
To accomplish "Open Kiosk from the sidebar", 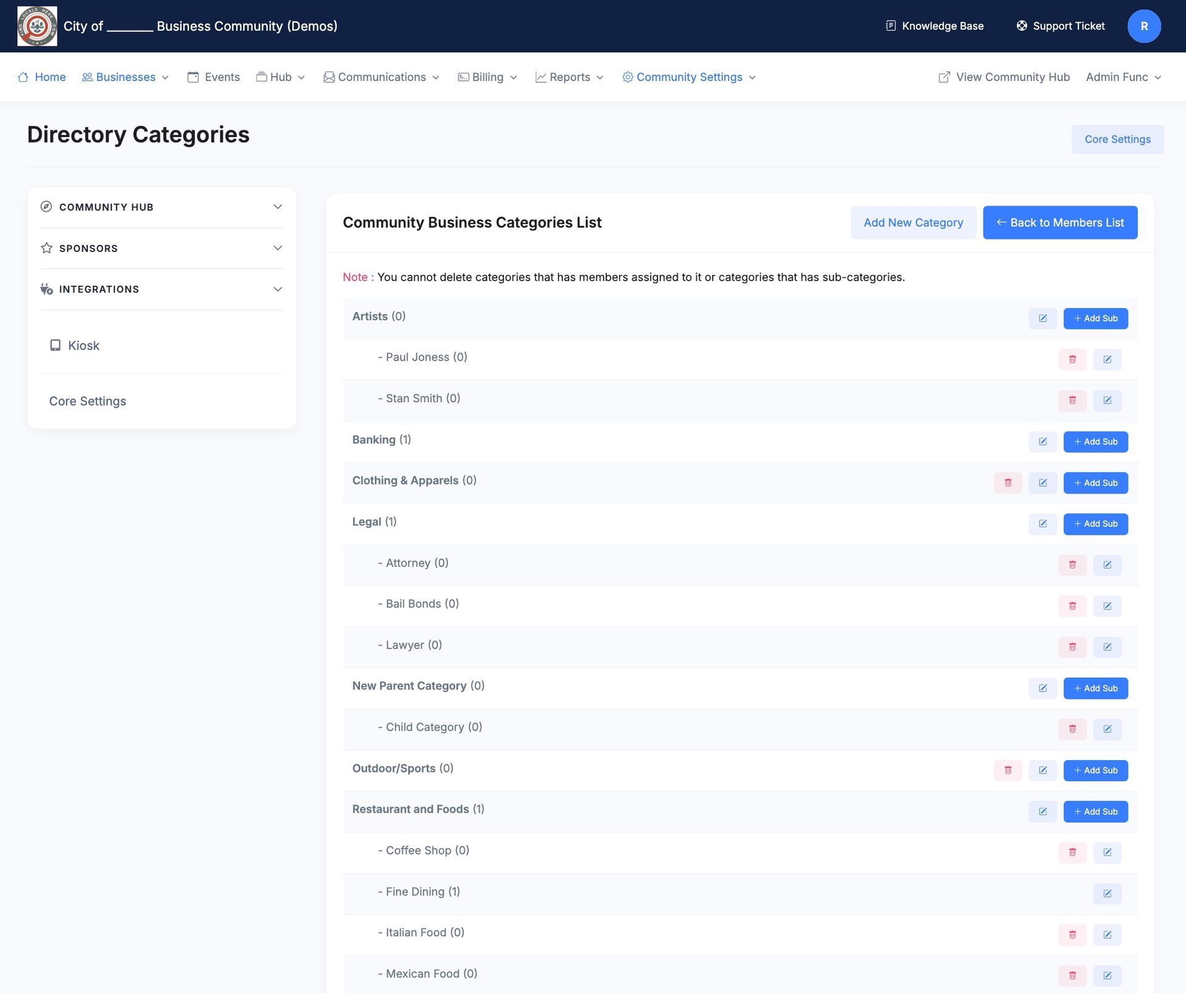I will 83,345.
